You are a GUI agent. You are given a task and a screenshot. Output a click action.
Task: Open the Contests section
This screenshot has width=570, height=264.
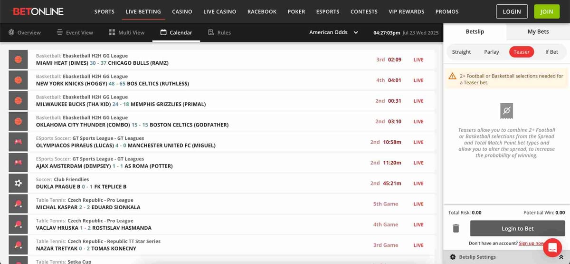point(364,11)
